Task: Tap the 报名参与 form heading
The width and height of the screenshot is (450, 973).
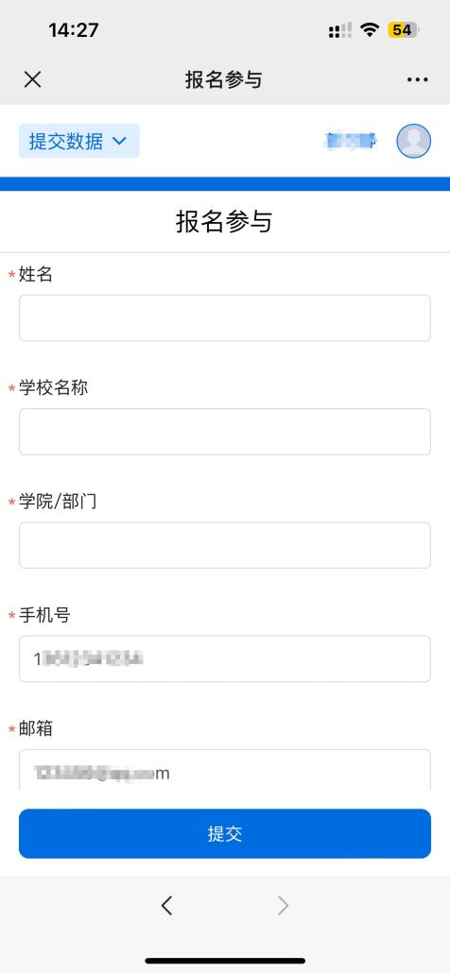Action: point(224,222)
